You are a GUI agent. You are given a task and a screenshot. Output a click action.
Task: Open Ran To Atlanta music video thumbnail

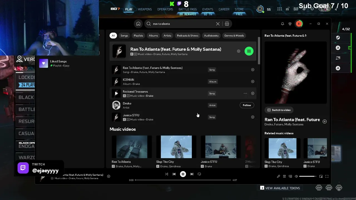pyautogui.click(x=132, y=147)
